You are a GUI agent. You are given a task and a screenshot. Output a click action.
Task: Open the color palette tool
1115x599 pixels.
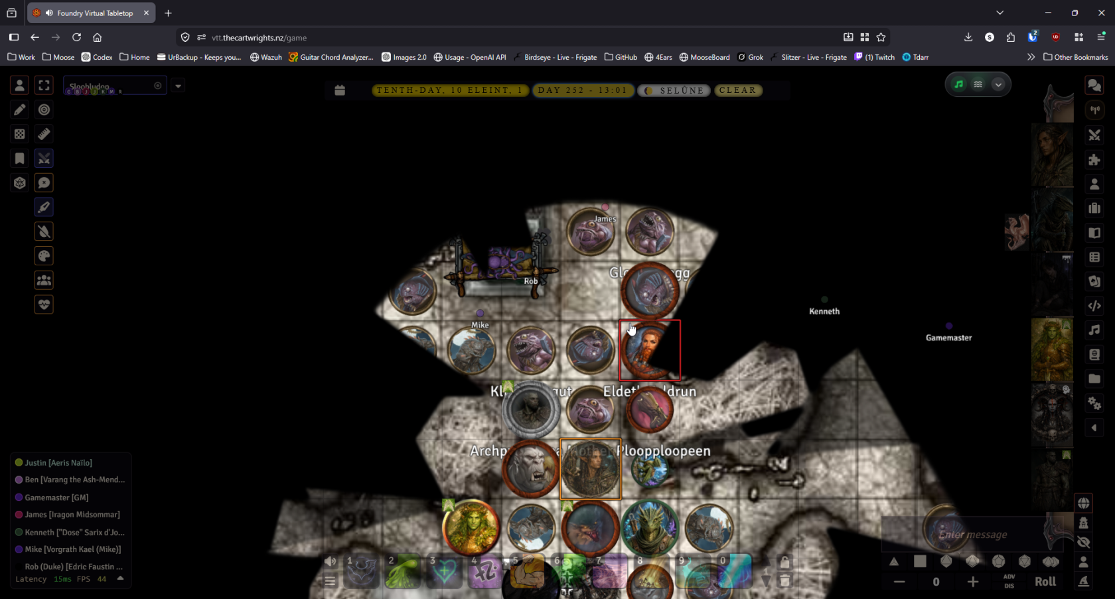(44, 256)
